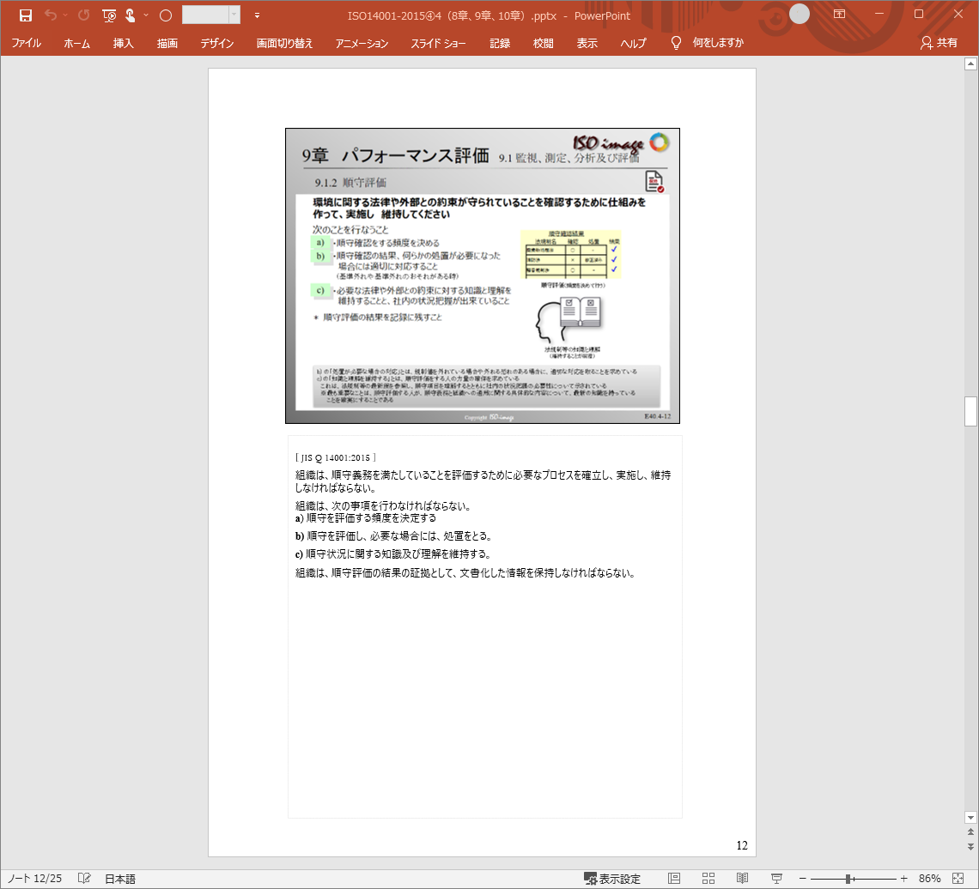Open 表示設定 display settings

click(611, 879)
